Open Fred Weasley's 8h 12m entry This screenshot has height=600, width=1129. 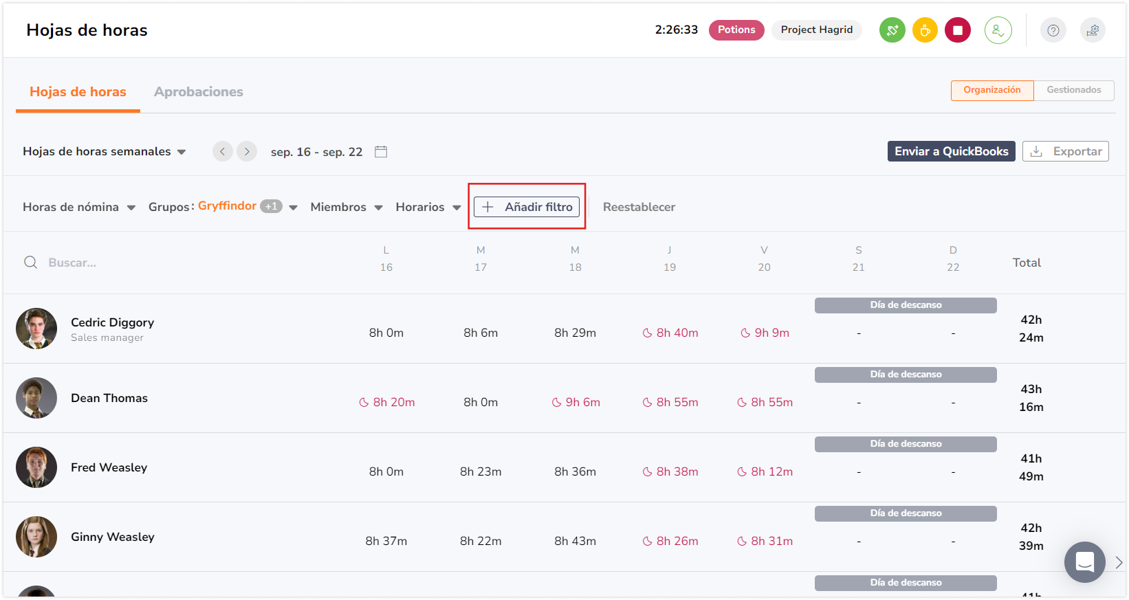click(765, 471)
